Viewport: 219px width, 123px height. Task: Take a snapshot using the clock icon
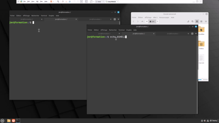(63, 1)
